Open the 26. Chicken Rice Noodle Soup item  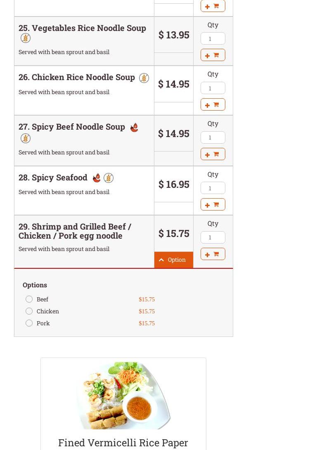coord(77,77)
